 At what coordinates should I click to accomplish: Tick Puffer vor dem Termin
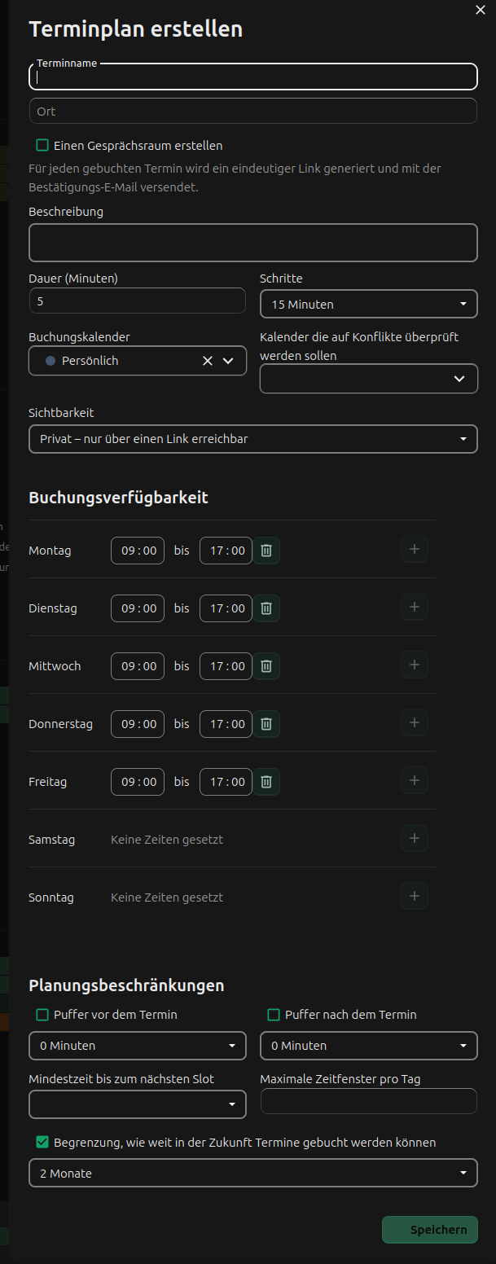[x=42, y=1015]
